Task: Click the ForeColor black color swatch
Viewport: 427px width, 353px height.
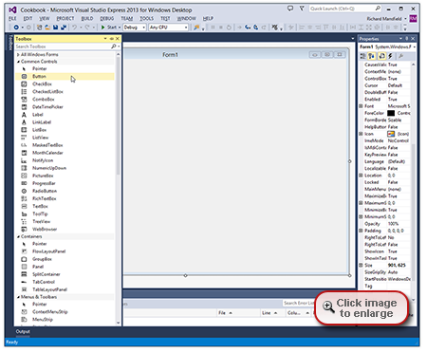Action: [x=391, y=113]
